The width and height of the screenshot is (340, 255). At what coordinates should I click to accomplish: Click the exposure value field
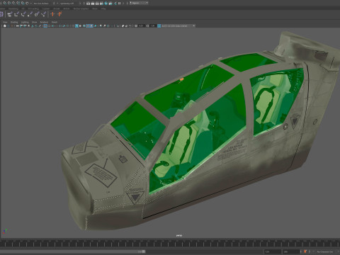pyautogui.click(x=141, y=25)
